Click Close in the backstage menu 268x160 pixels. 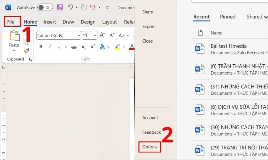tap(147, 41)
